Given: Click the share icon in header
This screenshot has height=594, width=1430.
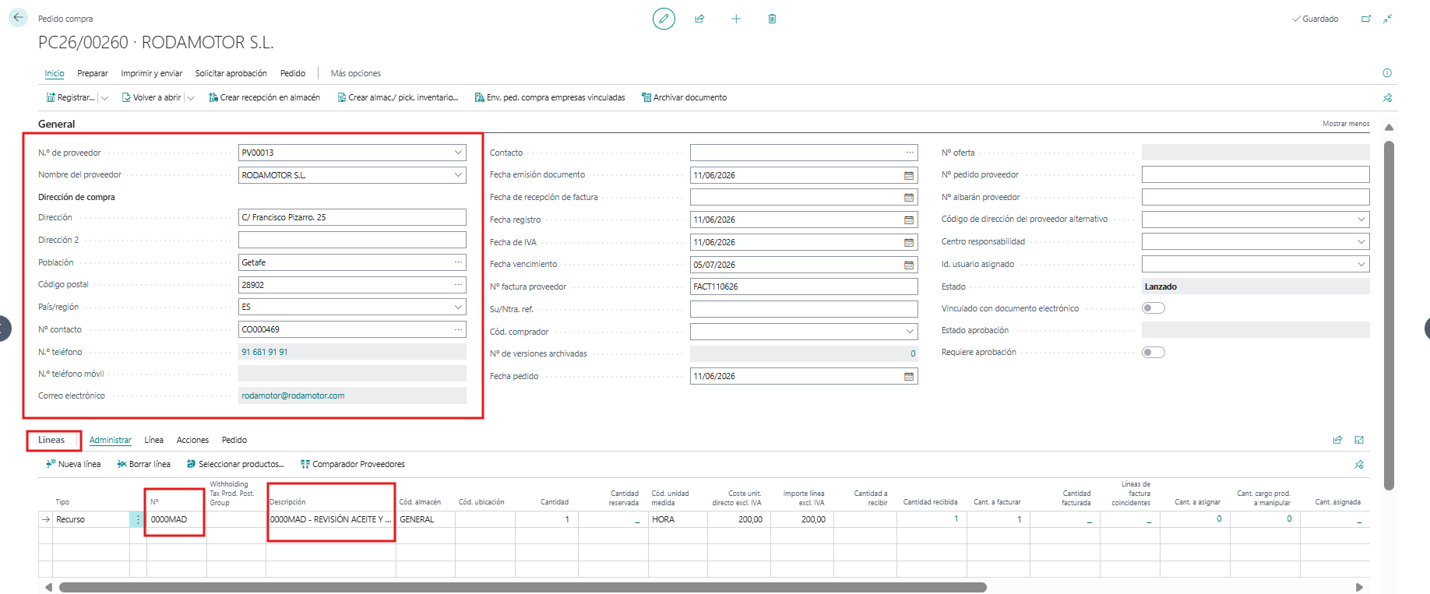Looking at the screenshot, I should [x=699, y=19].
